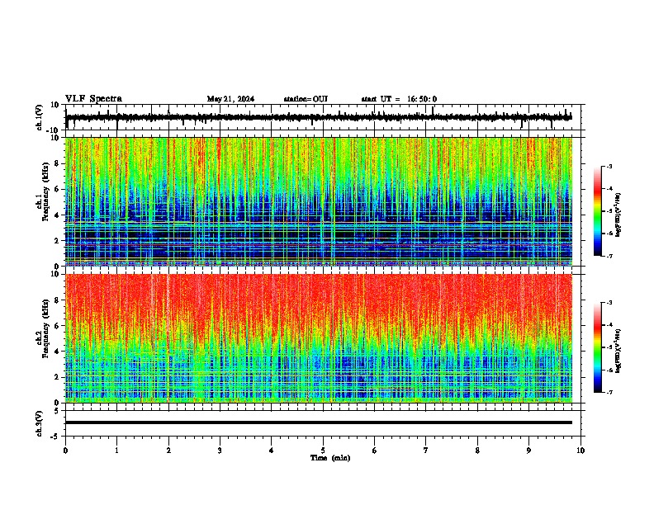Click the ch.1 spectrogram plot
654x505 pixels.
click(x=319, y=201)
